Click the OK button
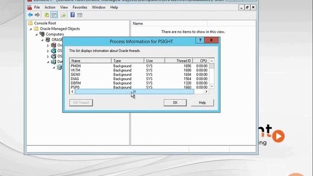The width and height of the screenshot is (313, 176). pos(175,103)
